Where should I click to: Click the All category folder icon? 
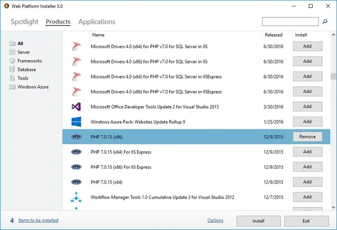pos(12,44)
